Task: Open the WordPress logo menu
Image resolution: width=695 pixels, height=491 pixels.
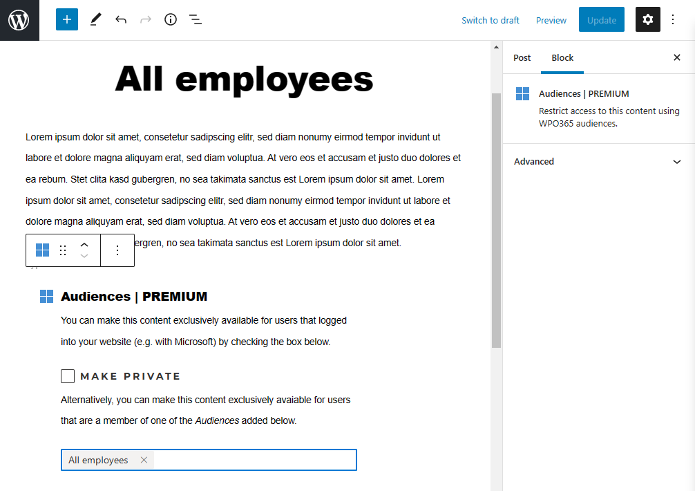Action: (19, 20)
